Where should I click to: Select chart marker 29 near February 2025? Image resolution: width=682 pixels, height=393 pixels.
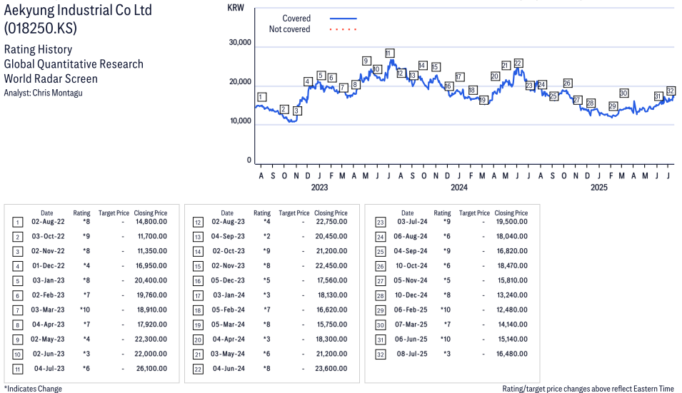click(613, 106)
